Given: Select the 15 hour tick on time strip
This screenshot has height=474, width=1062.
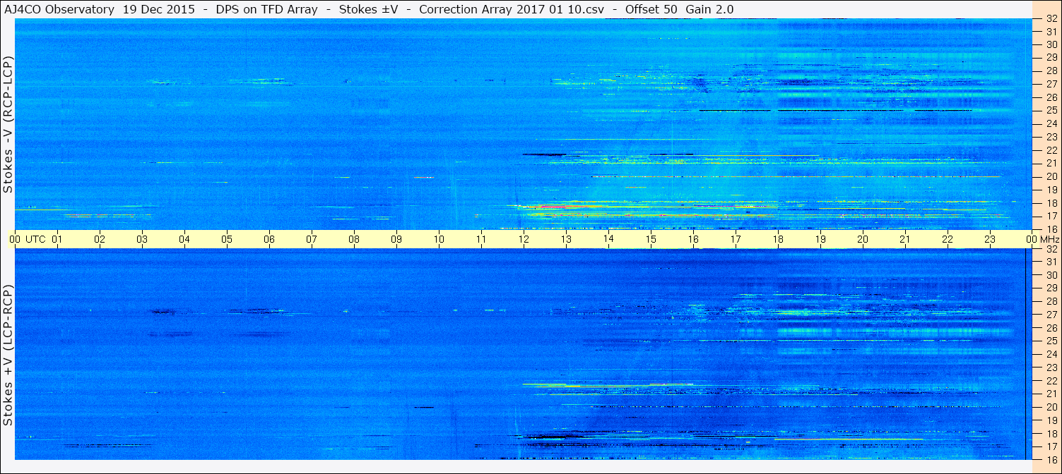Looking at the screenshot, I should [x=651, y=239].
